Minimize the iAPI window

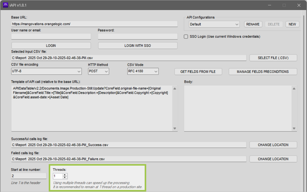point(270,5)
